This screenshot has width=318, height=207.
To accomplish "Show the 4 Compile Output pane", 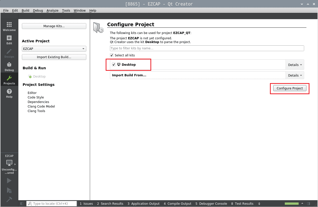I will point(178,203).
